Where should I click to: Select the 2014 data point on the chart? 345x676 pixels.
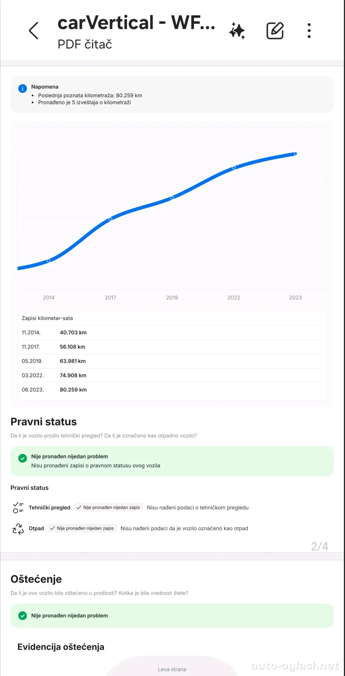pos(49,261)
